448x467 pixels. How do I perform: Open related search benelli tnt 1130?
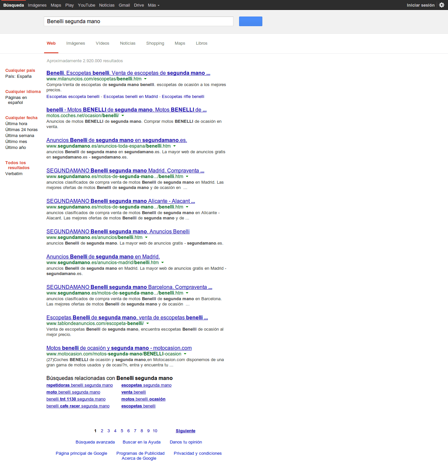tap(76, 399)
